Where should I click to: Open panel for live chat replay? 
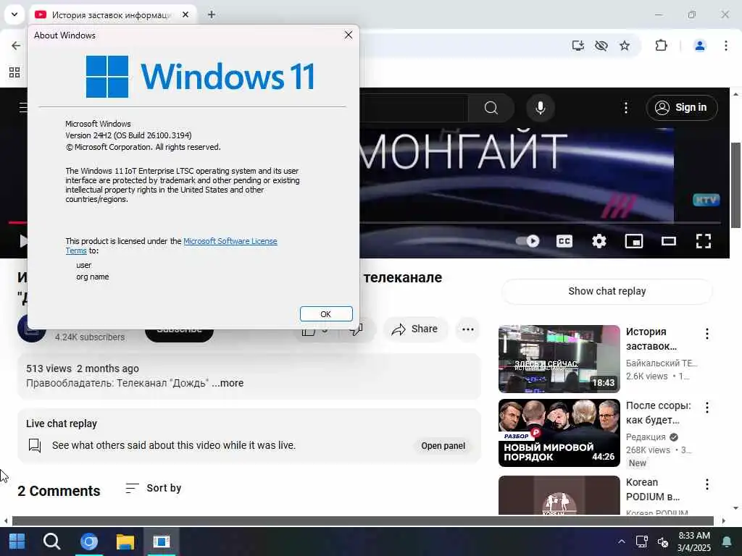coord(443,446)
